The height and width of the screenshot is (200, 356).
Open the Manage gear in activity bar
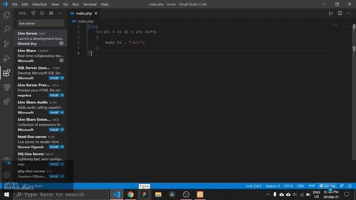click(7, 174)
